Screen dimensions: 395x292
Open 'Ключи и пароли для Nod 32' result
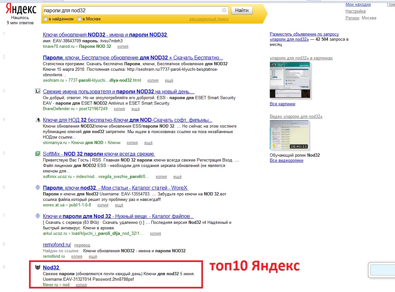click(x=118, y=216)
